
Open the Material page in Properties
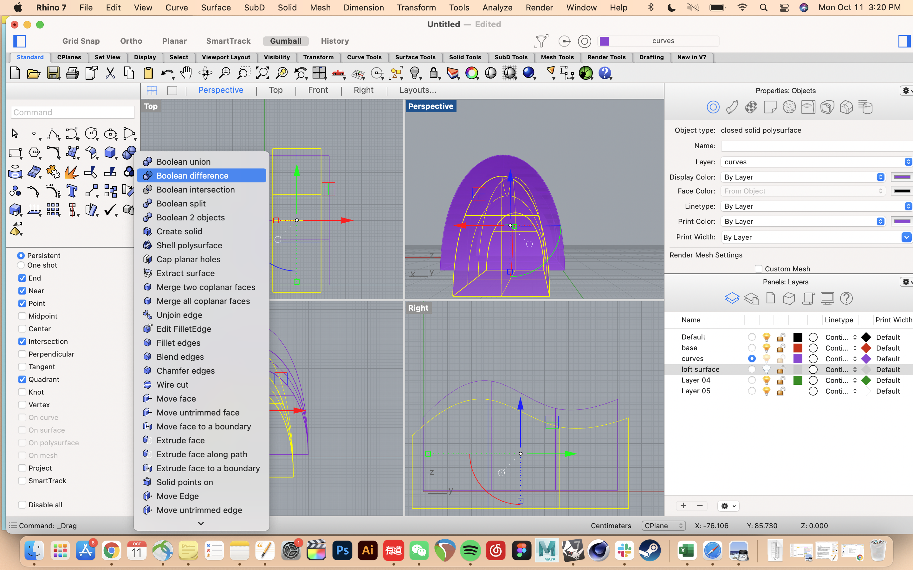tap(751, 107)
